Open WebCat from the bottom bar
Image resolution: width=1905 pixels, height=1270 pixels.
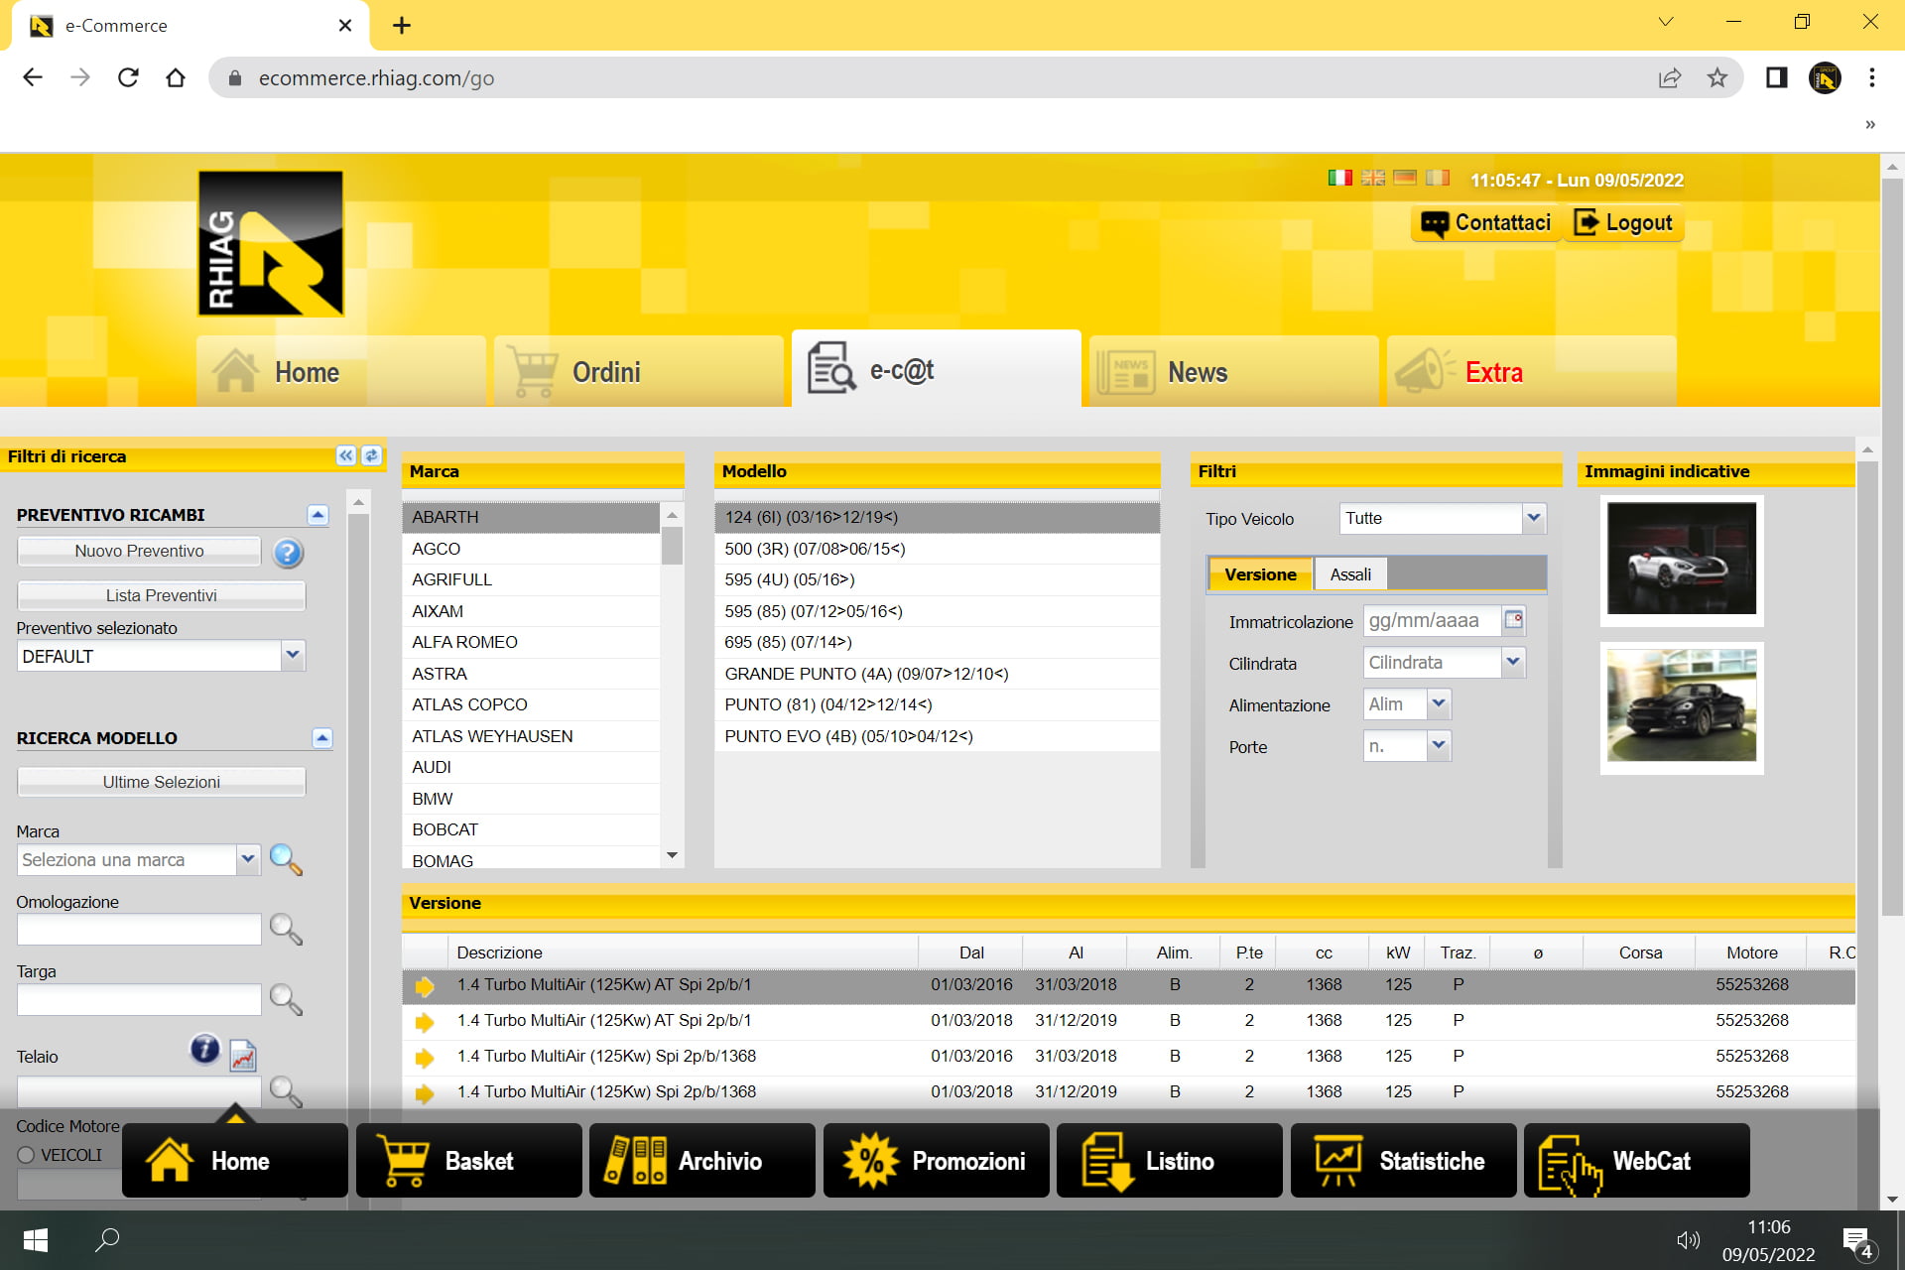click(x=1637, y=1161)
